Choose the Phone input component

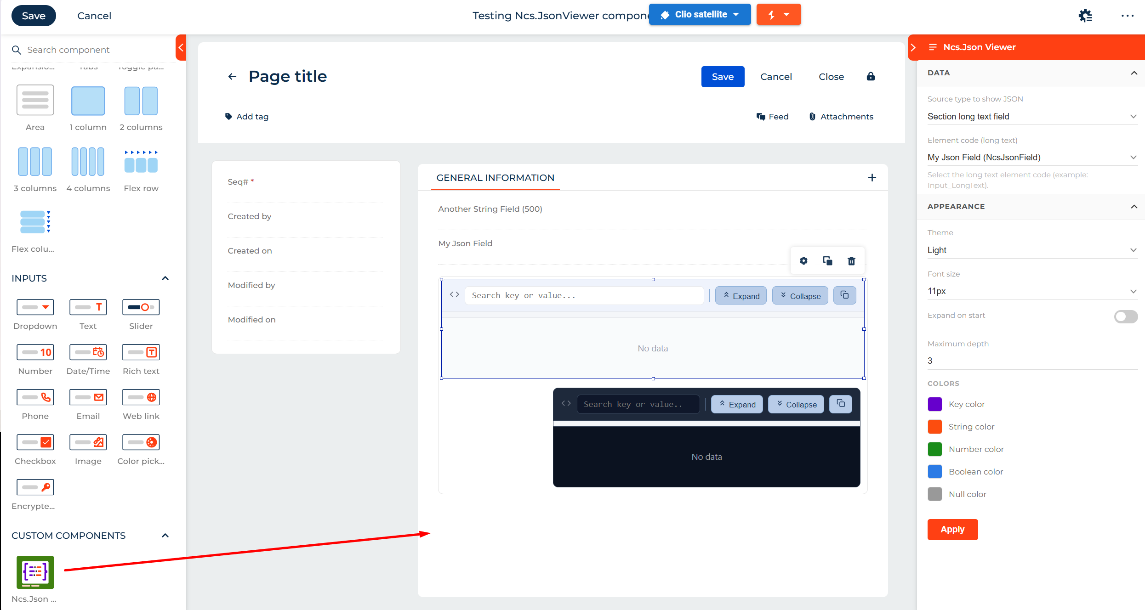[35, 397]
